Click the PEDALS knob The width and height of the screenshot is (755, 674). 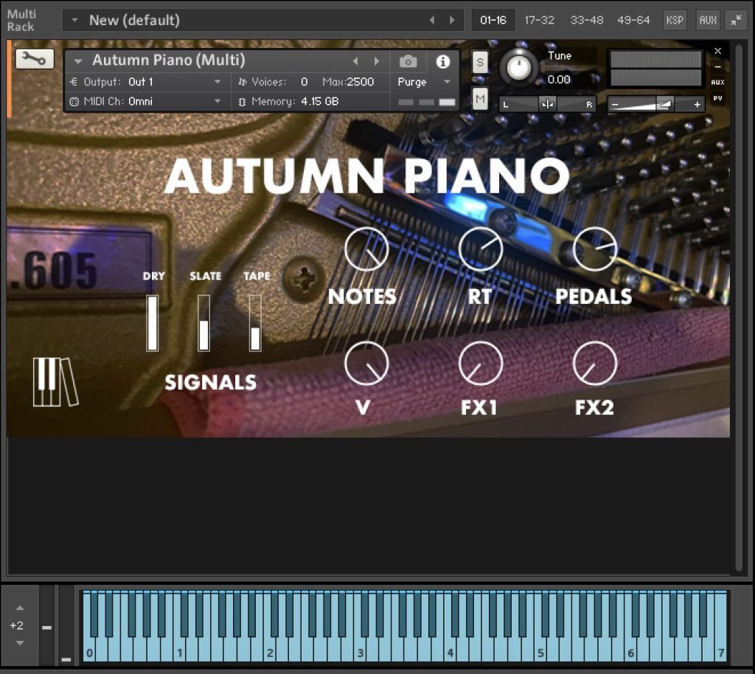(x=595, y=249)
